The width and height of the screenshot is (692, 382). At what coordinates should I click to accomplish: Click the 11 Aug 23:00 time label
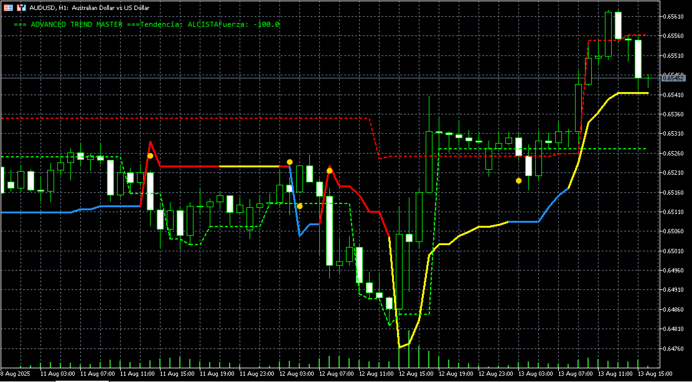point(257,374)
